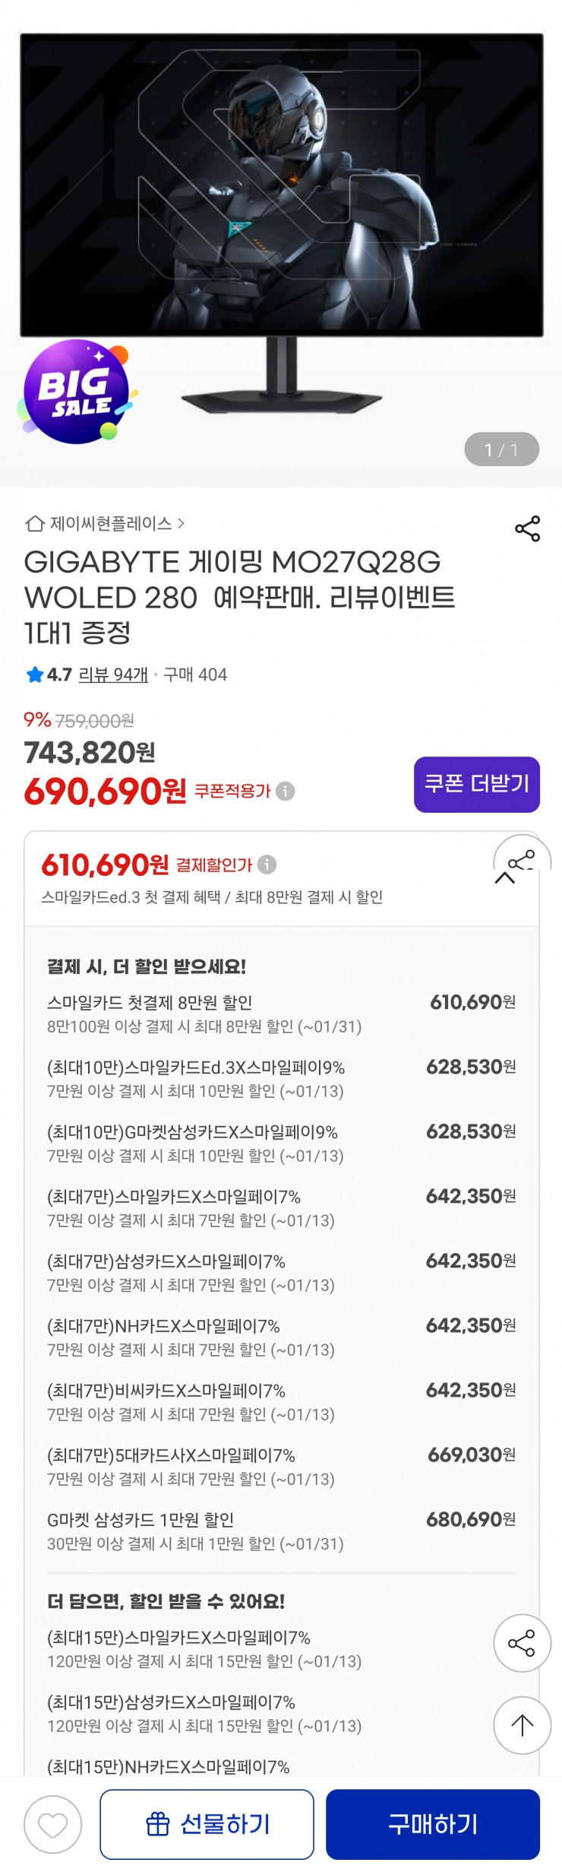Click the home icon beside 제이씨현플레이스
Viewport: 562px width, 1872px height.
(33, 525)
